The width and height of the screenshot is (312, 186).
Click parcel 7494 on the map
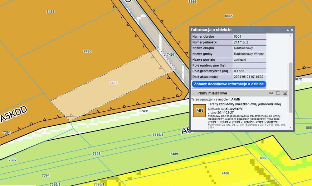point(50,12)
